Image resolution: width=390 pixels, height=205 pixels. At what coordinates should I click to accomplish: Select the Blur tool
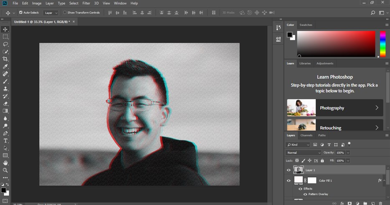(x=5, y=118)
